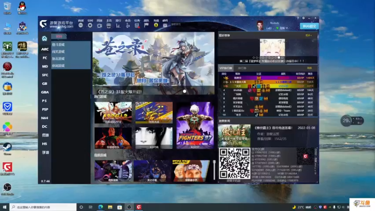Viewport: 375px width, 211px height.
Task: Open the 主页 homepage icon in toolbar
Action: tap(109, 25)
